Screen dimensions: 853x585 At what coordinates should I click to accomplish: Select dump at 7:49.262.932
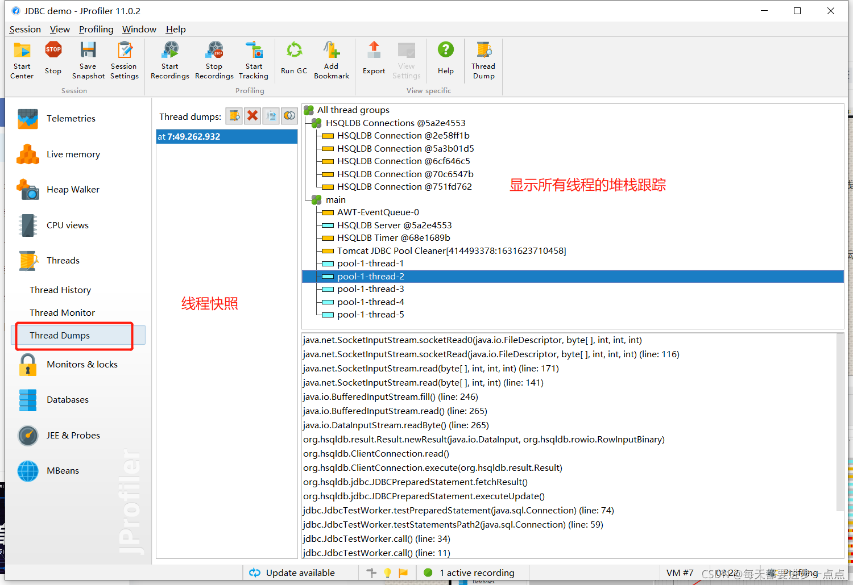(227, 136)
